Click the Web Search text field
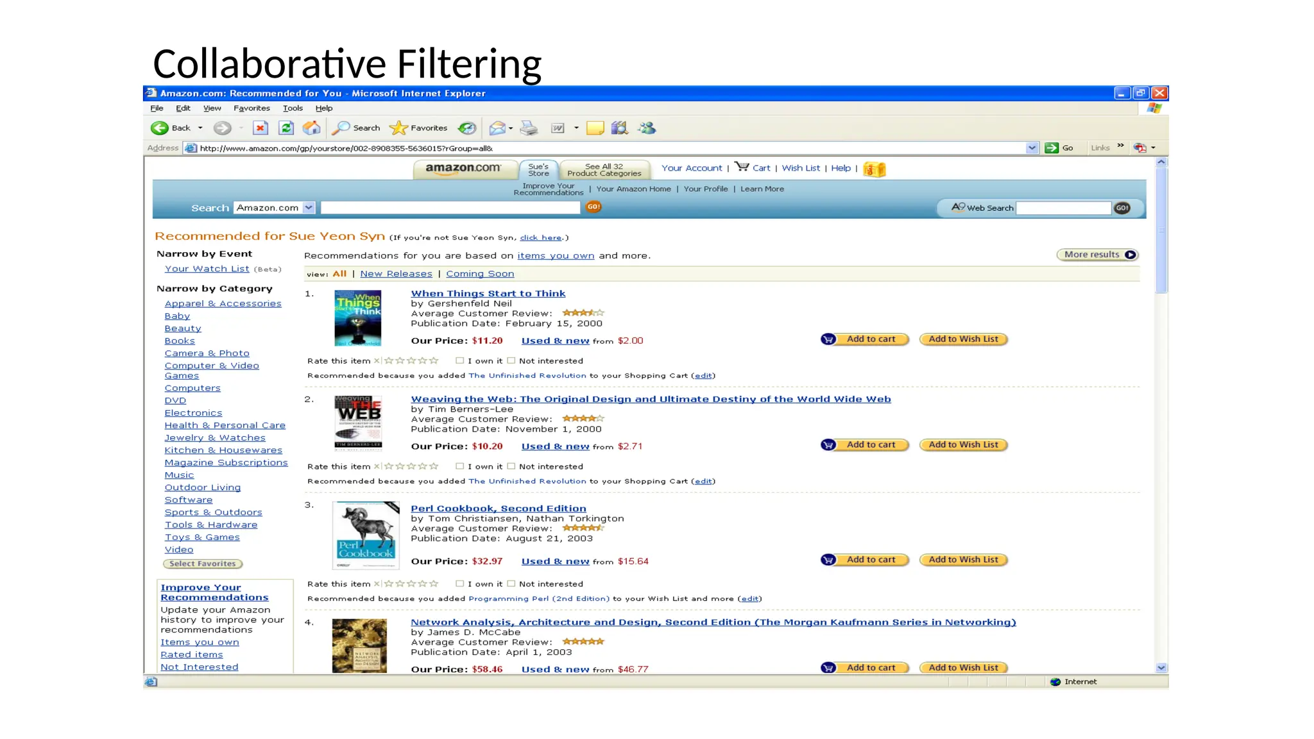This screenshot has width=1314, height=739. click(1064, 208)
